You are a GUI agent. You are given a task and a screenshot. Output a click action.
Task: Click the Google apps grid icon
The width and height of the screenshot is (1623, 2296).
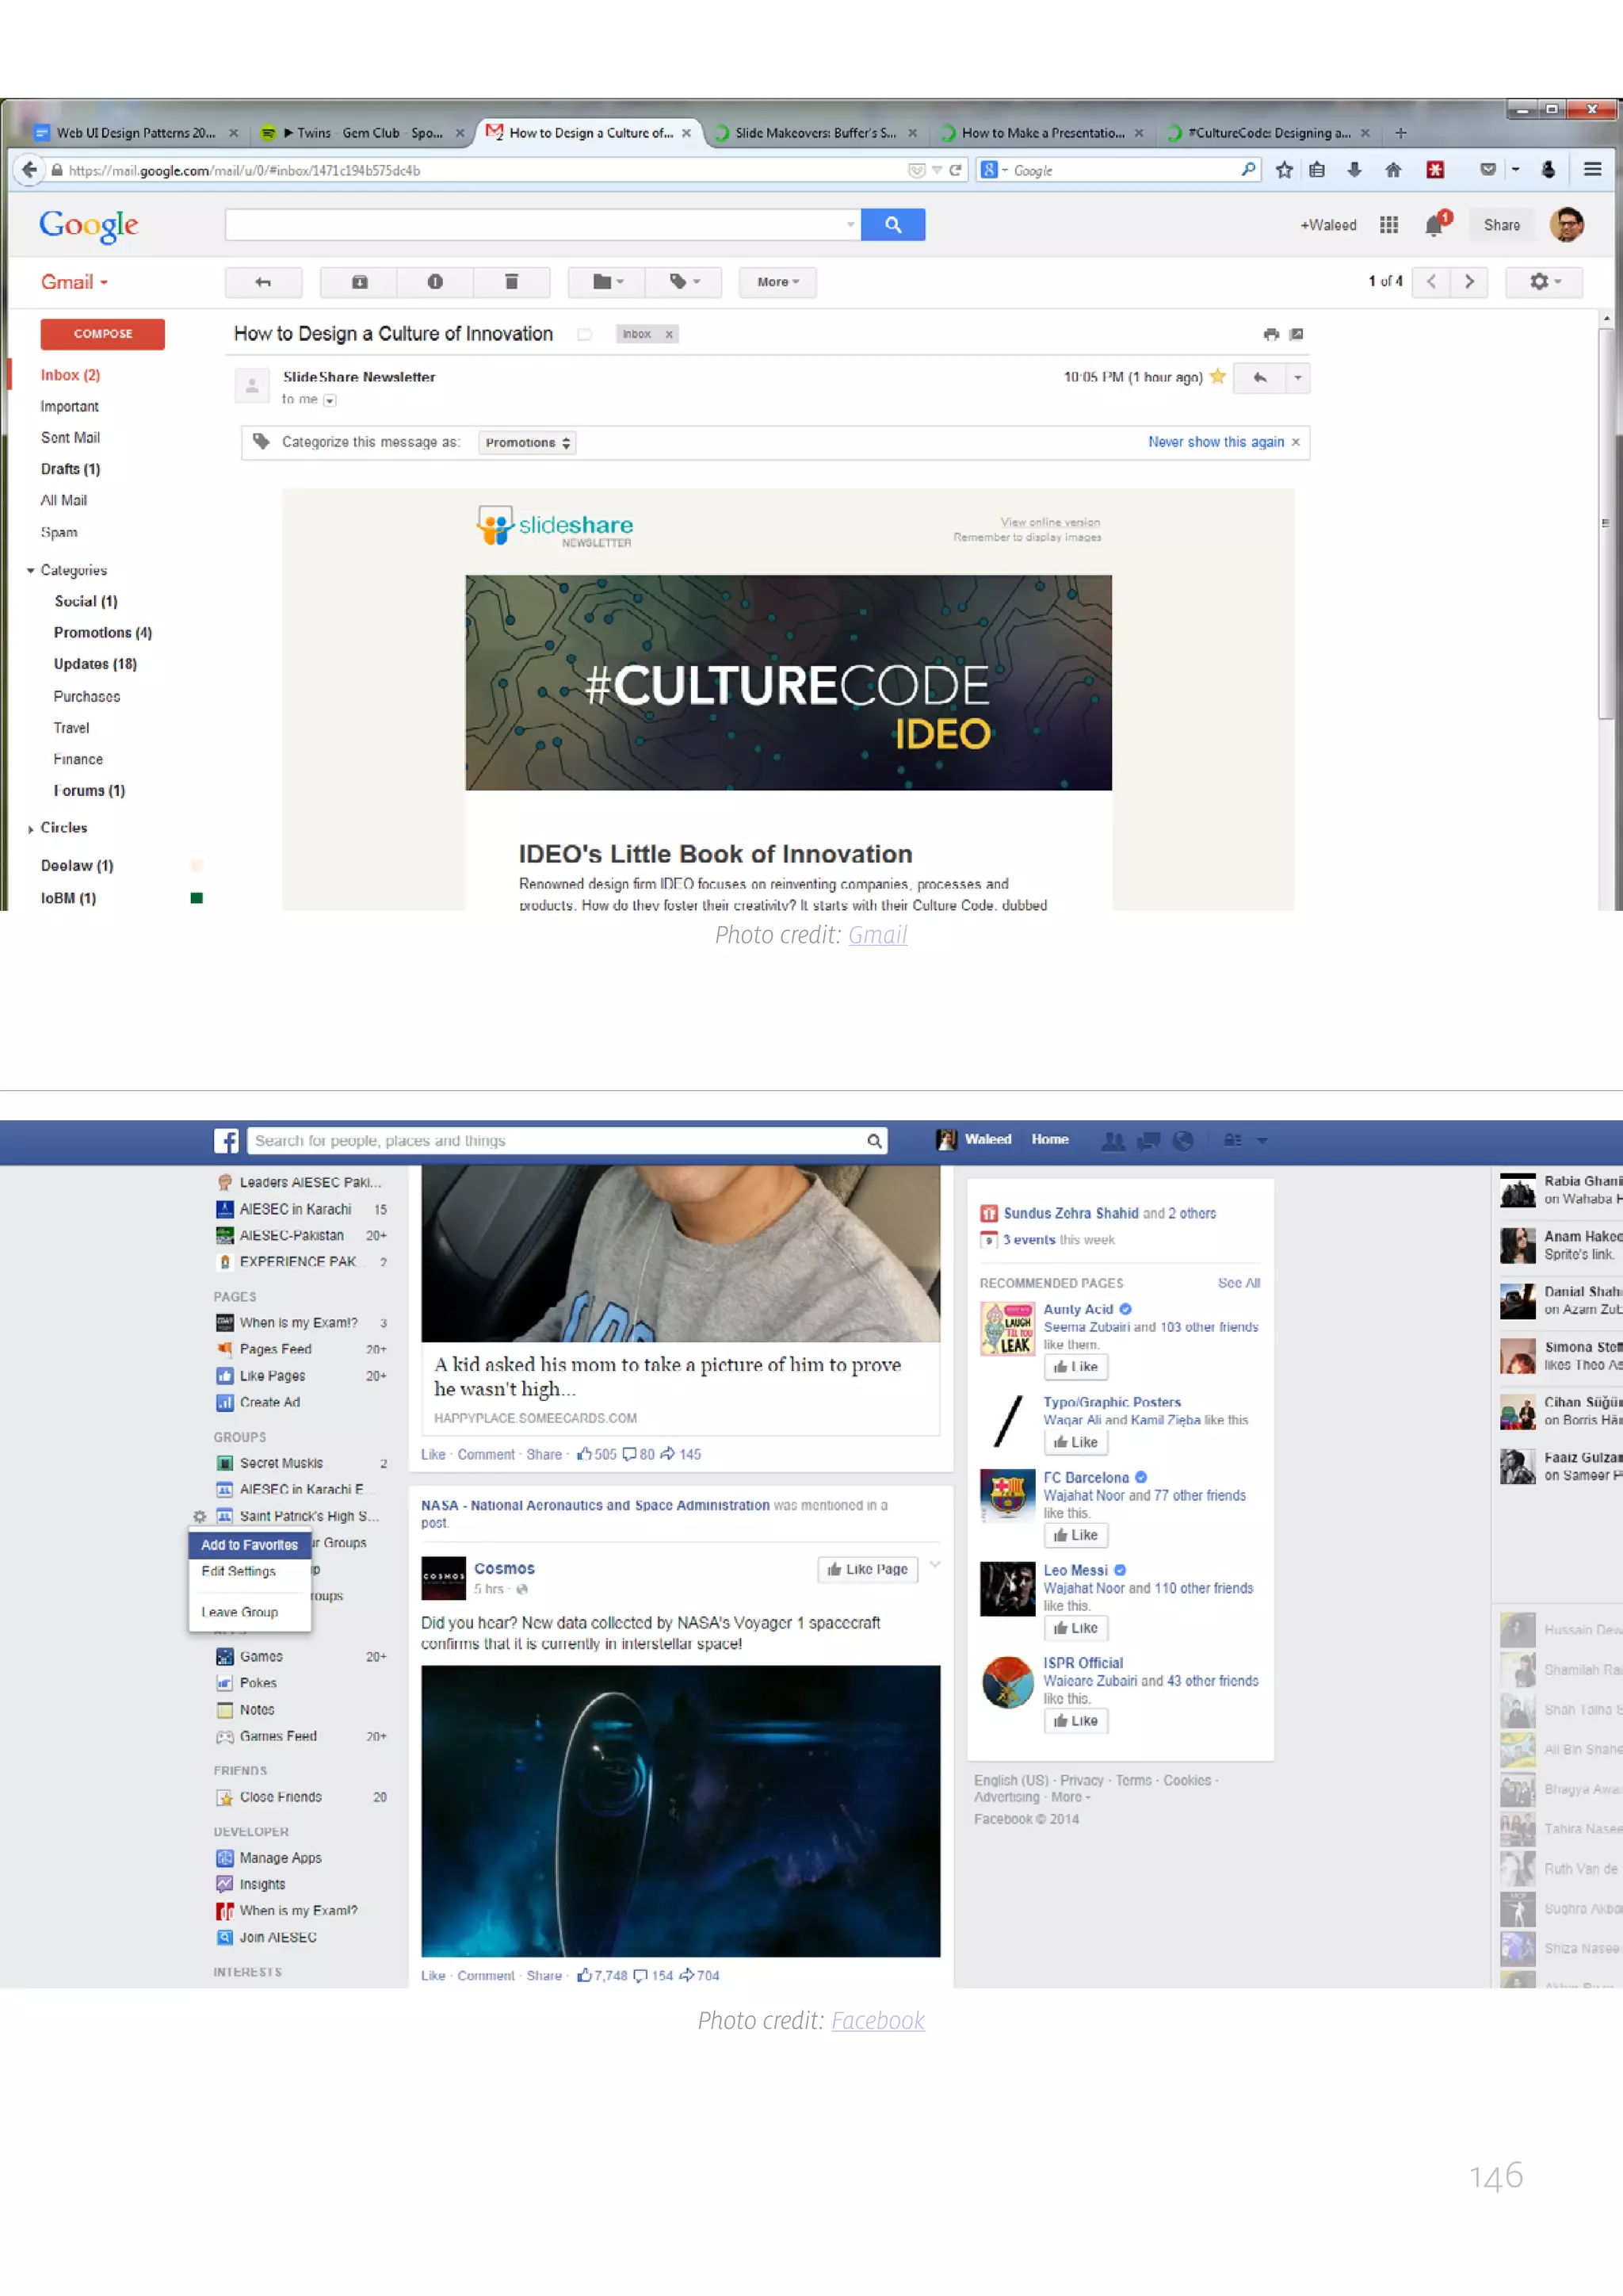point(1388,225)
